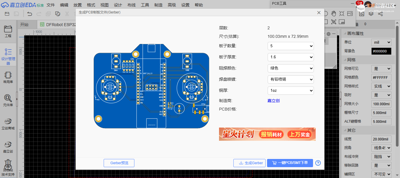400x178 pixels.
Task: Click the Gerber预览 button
Action: 119,163
